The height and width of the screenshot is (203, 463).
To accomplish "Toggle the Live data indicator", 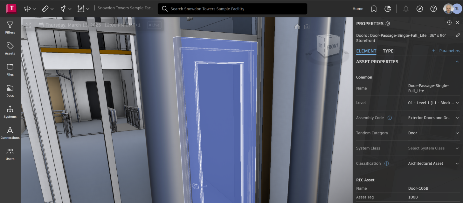I will point(154,25).
